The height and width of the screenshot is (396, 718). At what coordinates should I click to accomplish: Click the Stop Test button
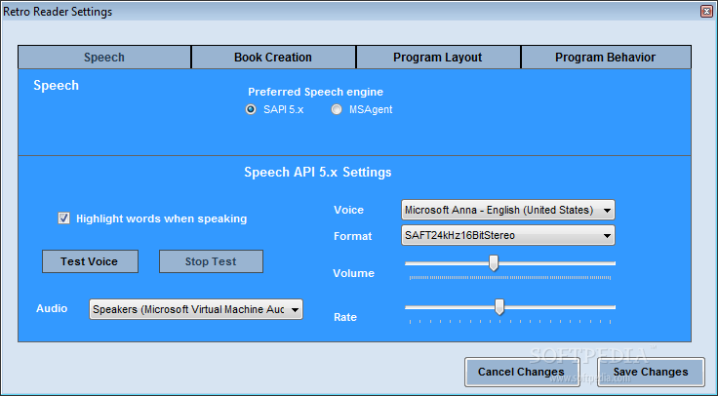(211, 261)
